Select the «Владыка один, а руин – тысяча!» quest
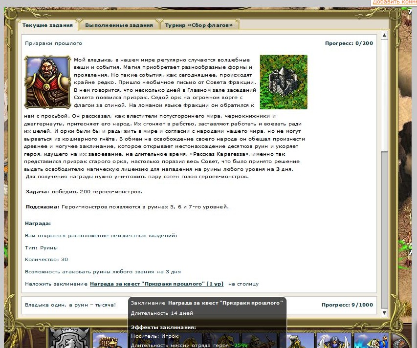Image resolution: width=417 pixels, height=348 pixels. click(x=70, y=305)
